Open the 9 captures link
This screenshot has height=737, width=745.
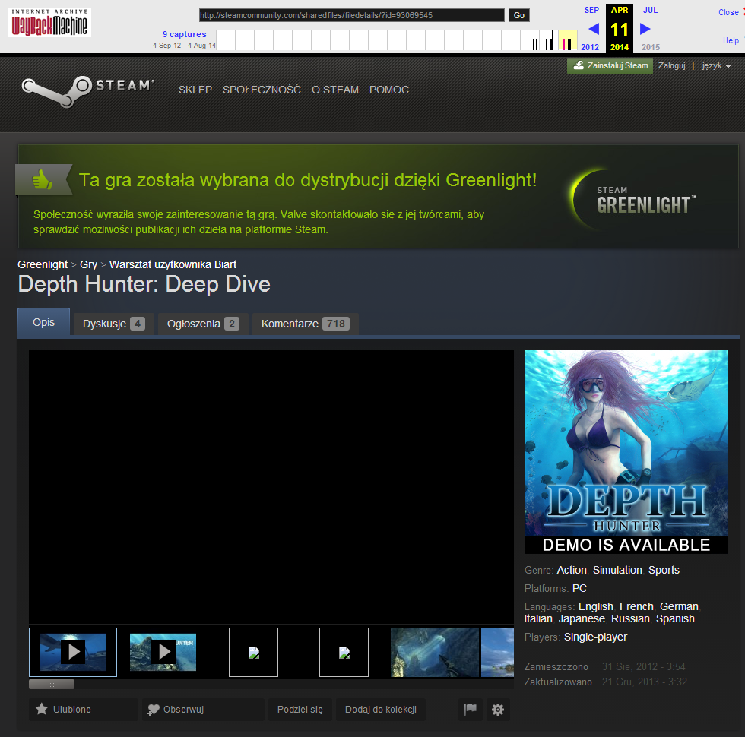pos(184,34)
